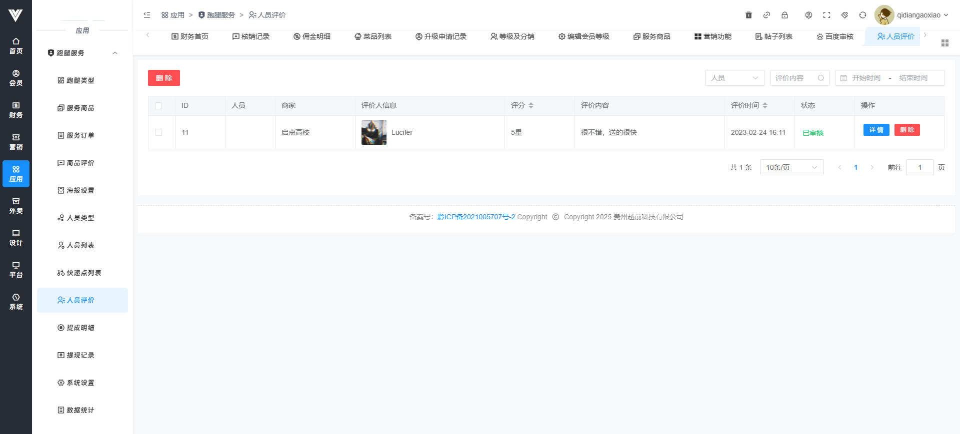Click the trash icon in the top toolbar

748,15
